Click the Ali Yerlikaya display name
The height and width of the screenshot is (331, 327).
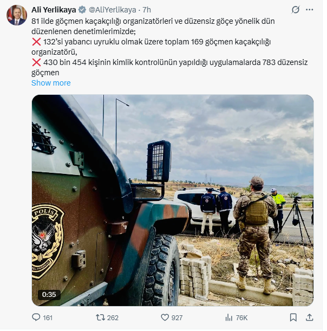(54, 10)
